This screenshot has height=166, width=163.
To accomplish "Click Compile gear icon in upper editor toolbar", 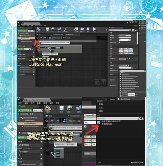I will point(38,29).
